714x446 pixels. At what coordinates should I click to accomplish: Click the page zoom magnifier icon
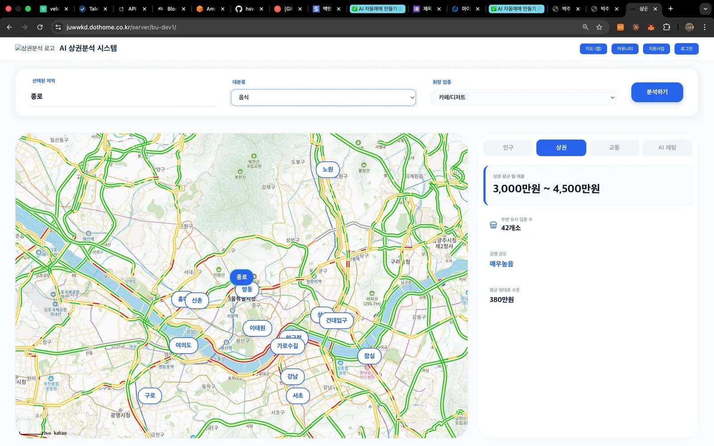[585, 27]
